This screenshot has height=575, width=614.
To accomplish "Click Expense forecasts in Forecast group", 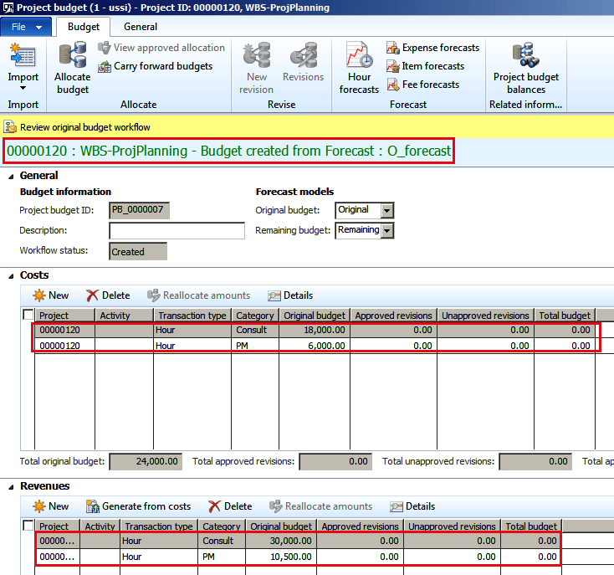I will pyautogui.click(x=432, y=48).
